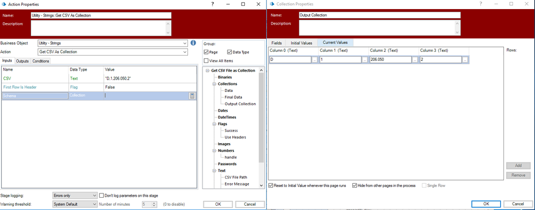Switch to the Inputs tab
The image size is (535, 210).
[7, 60]
